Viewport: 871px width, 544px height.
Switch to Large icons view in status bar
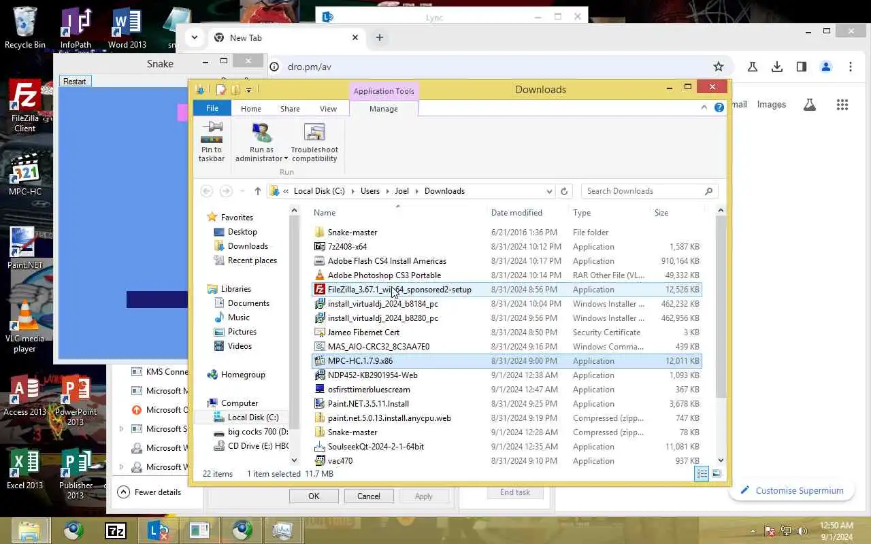point(716,474)
